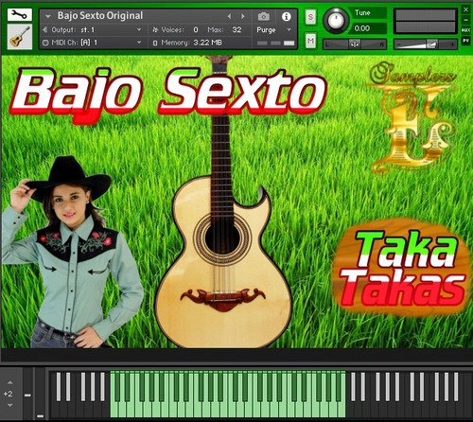Viewport: 473px width, 422px height.
Task: Toggle the AUX sends button
Action: (466, 30)
